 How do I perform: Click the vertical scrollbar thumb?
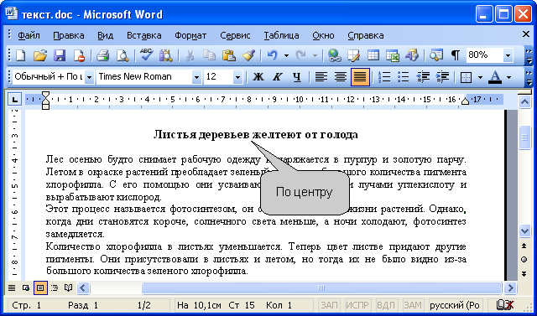click(524, 137)
